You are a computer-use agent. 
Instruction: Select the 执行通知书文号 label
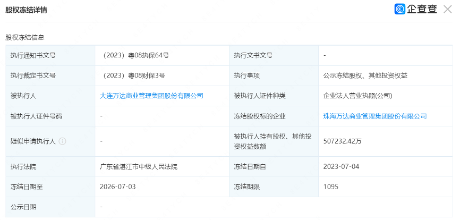[x=33, y=55]
